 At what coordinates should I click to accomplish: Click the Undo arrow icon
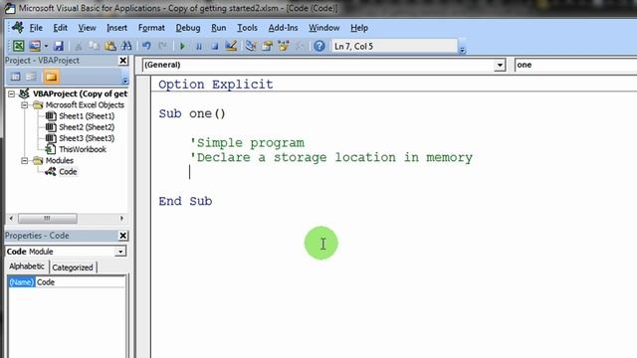click(x=146, y=46)
